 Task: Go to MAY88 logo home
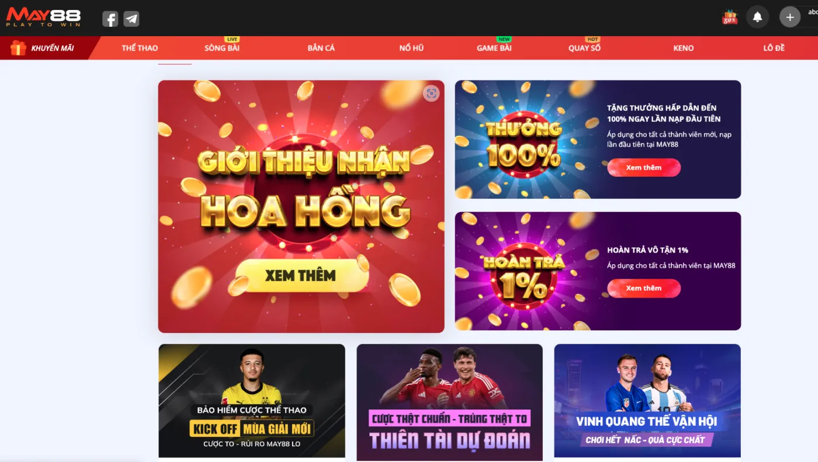43,17
